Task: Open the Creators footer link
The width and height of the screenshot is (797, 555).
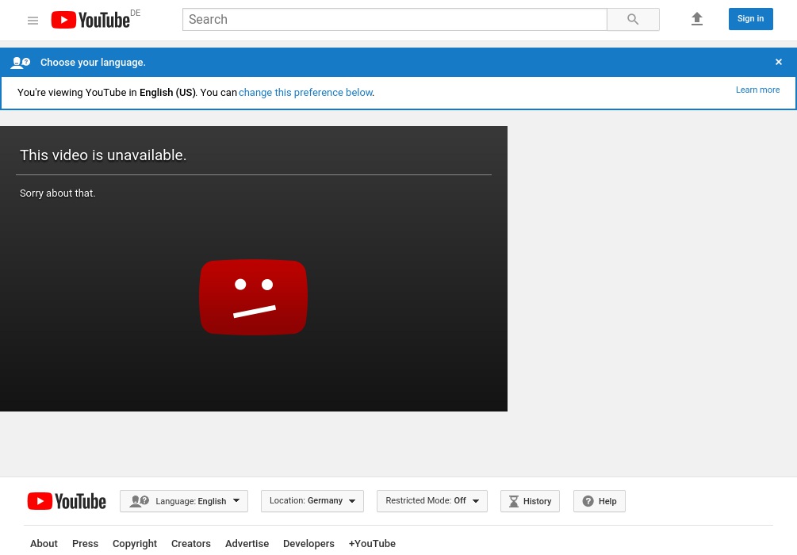Action: (x=191, y=544)
